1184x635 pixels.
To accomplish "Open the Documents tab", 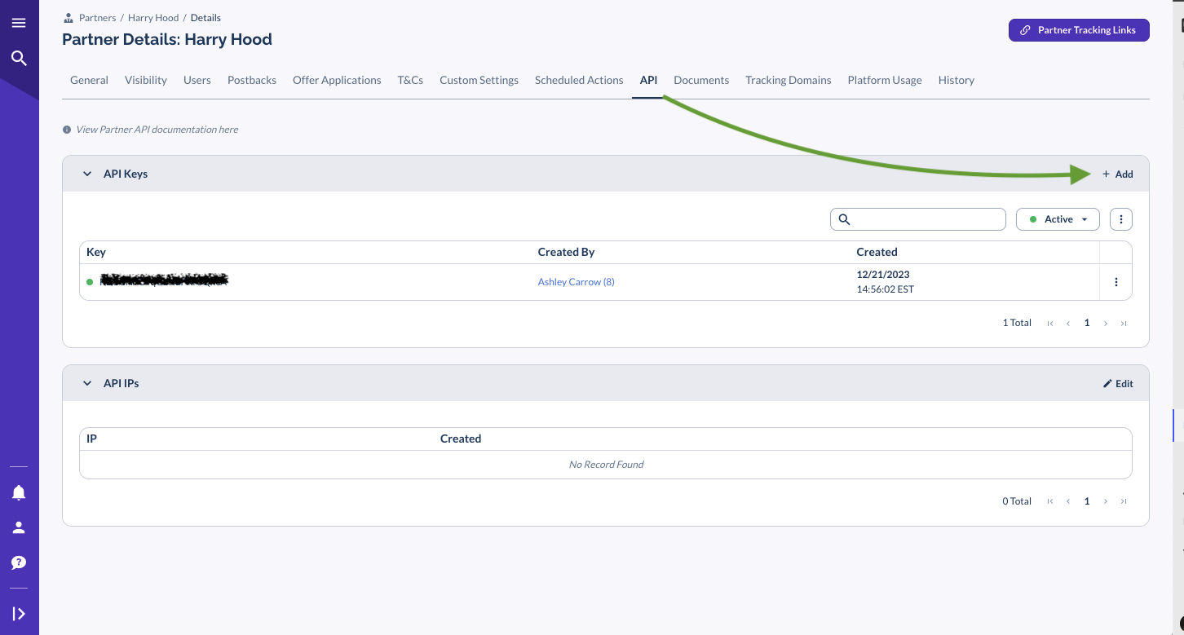I will 701,80.
